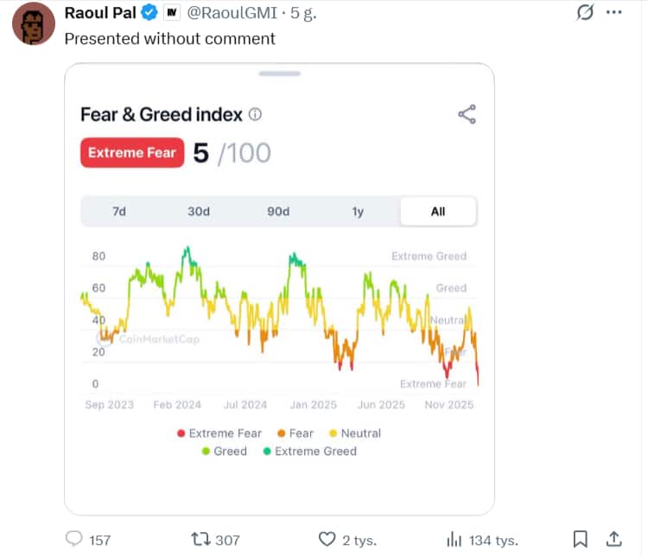Viewport: 648px width, 557px height.
Task: Click the red Extreme Fear badge
Action: pos(132,153)
